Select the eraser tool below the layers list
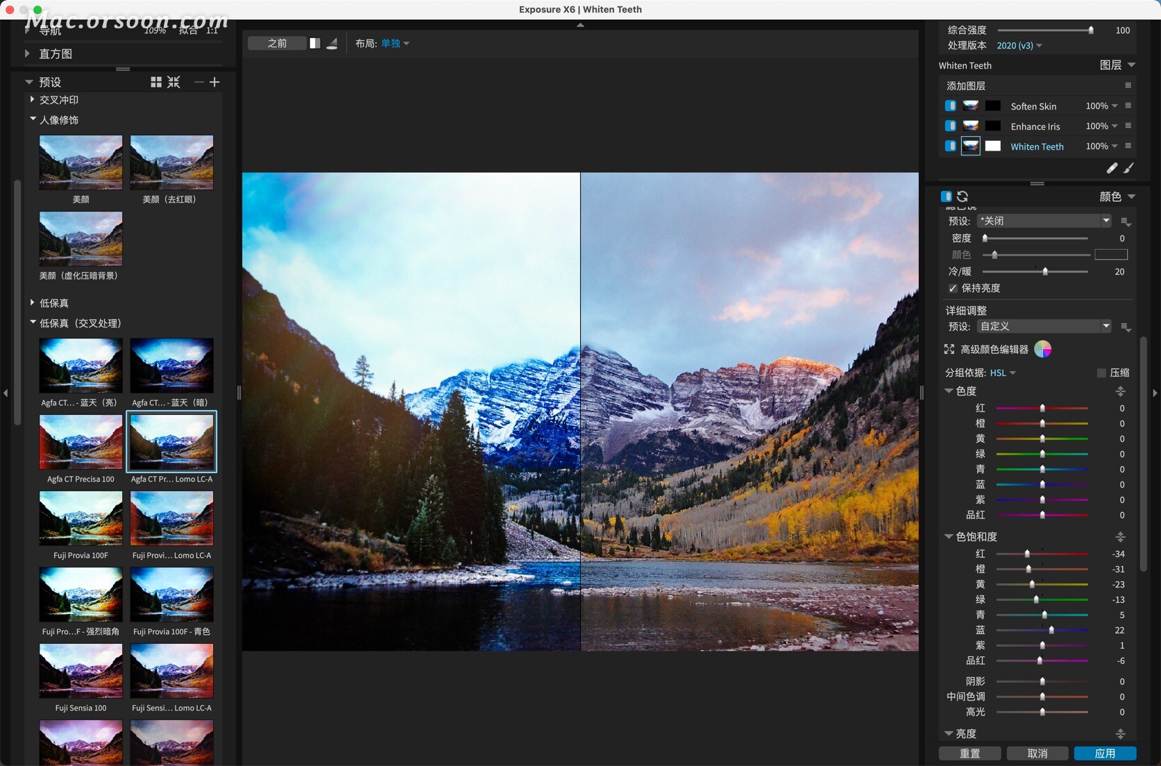 point(1112,168)
